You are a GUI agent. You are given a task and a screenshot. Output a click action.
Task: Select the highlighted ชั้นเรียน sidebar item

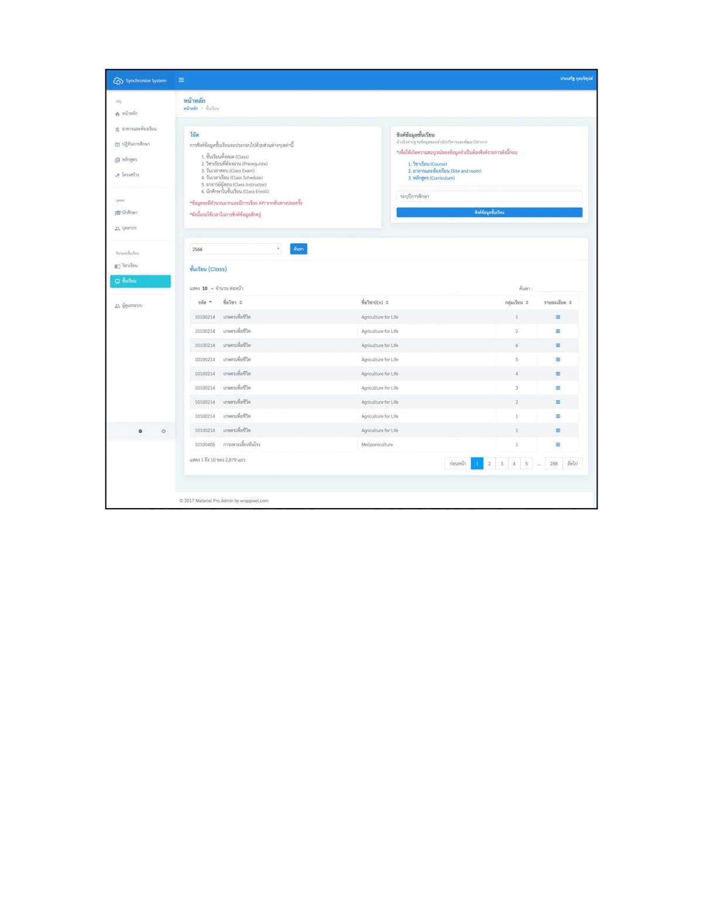pos(141,281)
